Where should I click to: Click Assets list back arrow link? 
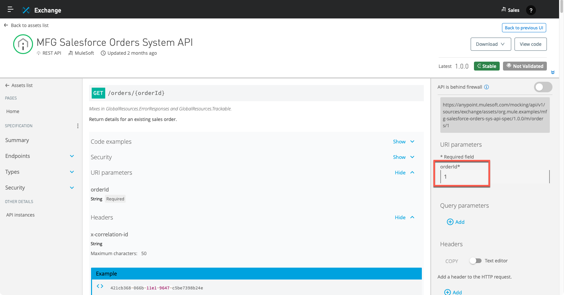19,85
